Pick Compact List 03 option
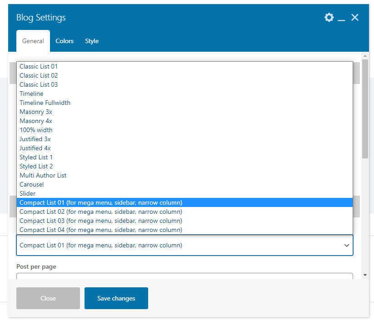Viewport: 374px width, 325px height. tap(101, 221)
